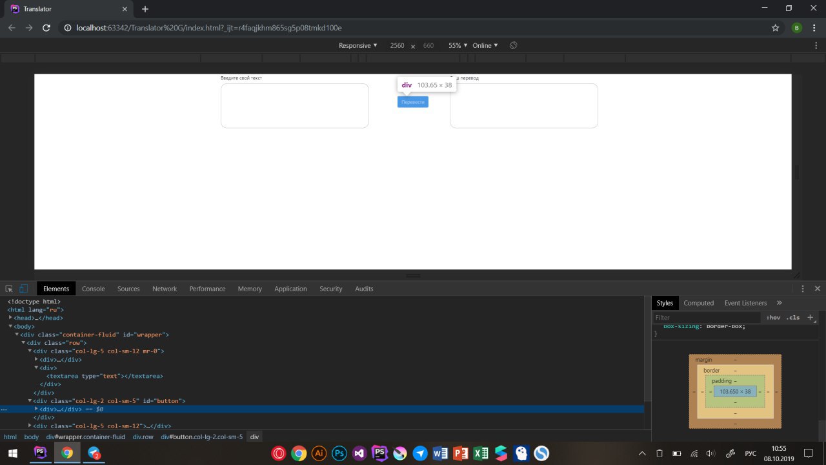Open the Performance tab
Screen dimensions: 826x465
coord(208,289)
